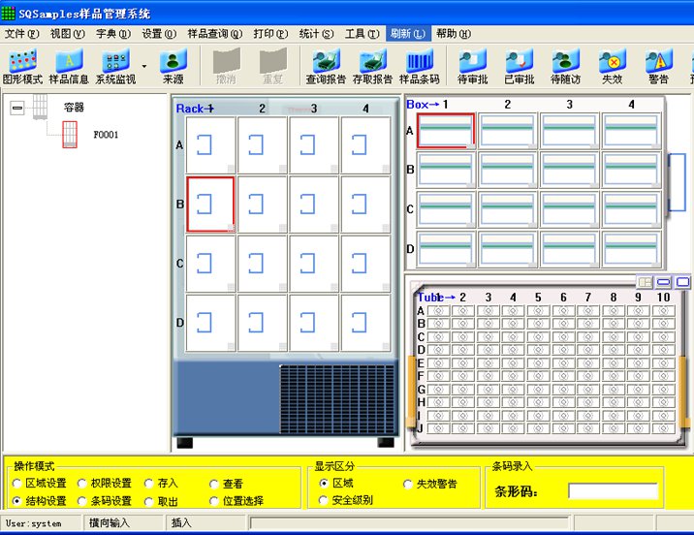Open the 统计 menu

pos(316,33)
